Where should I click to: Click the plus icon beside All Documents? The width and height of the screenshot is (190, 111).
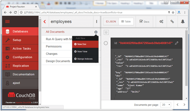coord(96,32)
